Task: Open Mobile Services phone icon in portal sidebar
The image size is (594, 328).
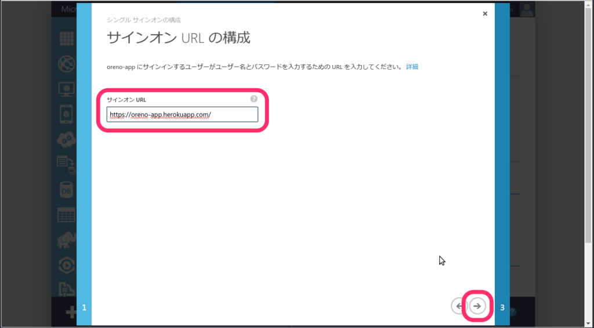Action: [67, 114]
